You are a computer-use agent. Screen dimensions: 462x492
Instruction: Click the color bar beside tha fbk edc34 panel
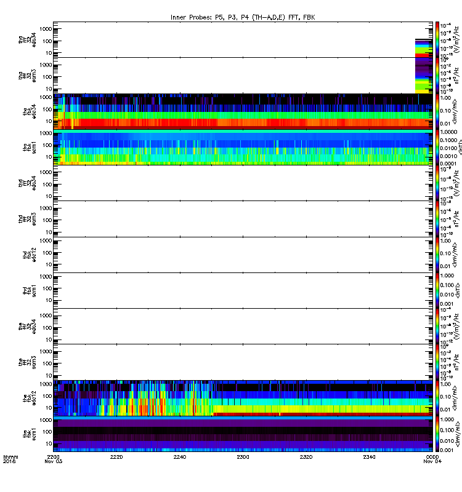point(437,111)
